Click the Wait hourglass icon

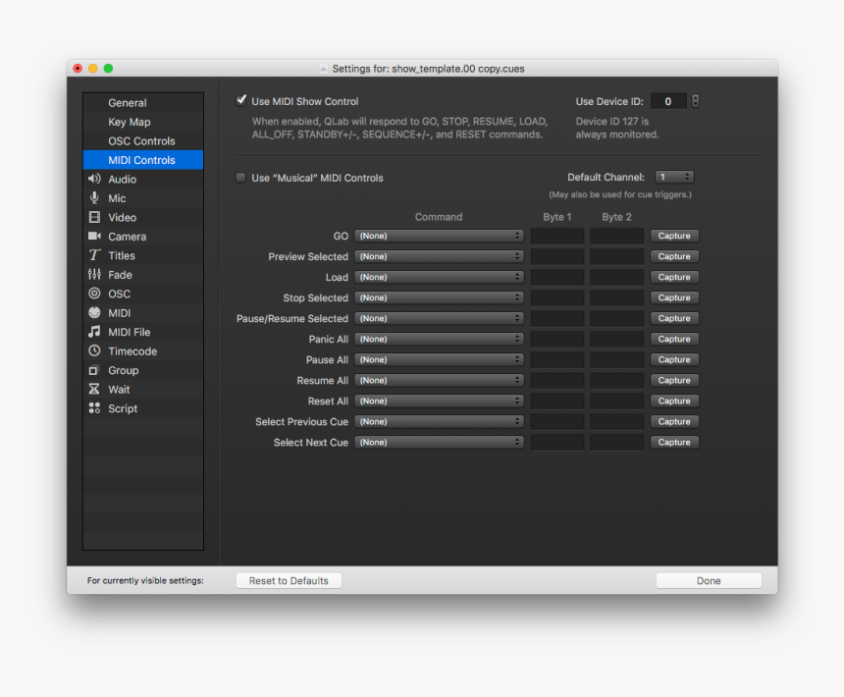(x=94, y=390)
